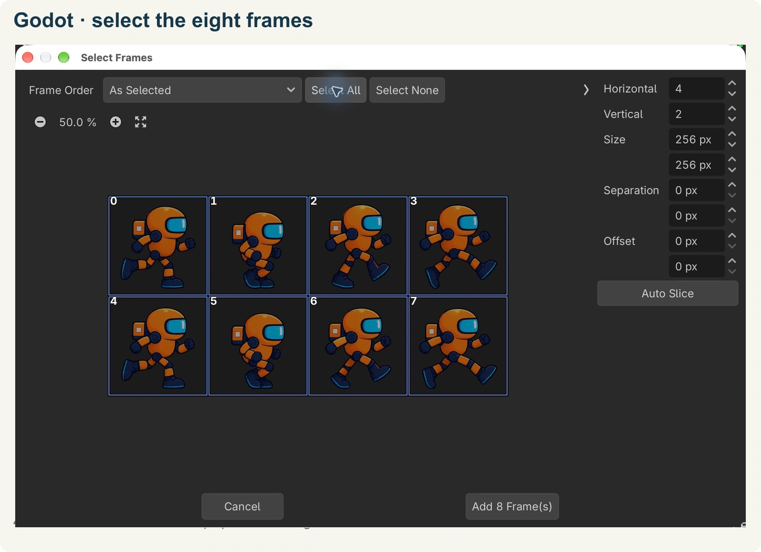Decrease the second Size value

[732, 170]
